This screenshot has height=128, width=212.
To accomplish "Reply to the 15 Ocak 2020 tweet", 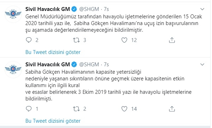I will (29, 40).
